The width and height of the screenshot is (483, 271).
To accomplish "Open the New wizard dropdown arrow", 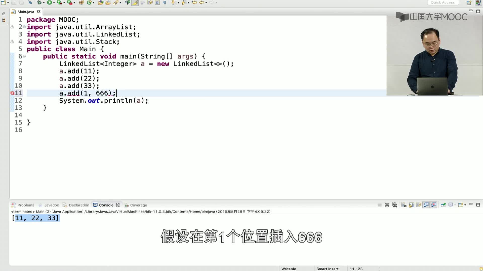I will pos(8,3).
